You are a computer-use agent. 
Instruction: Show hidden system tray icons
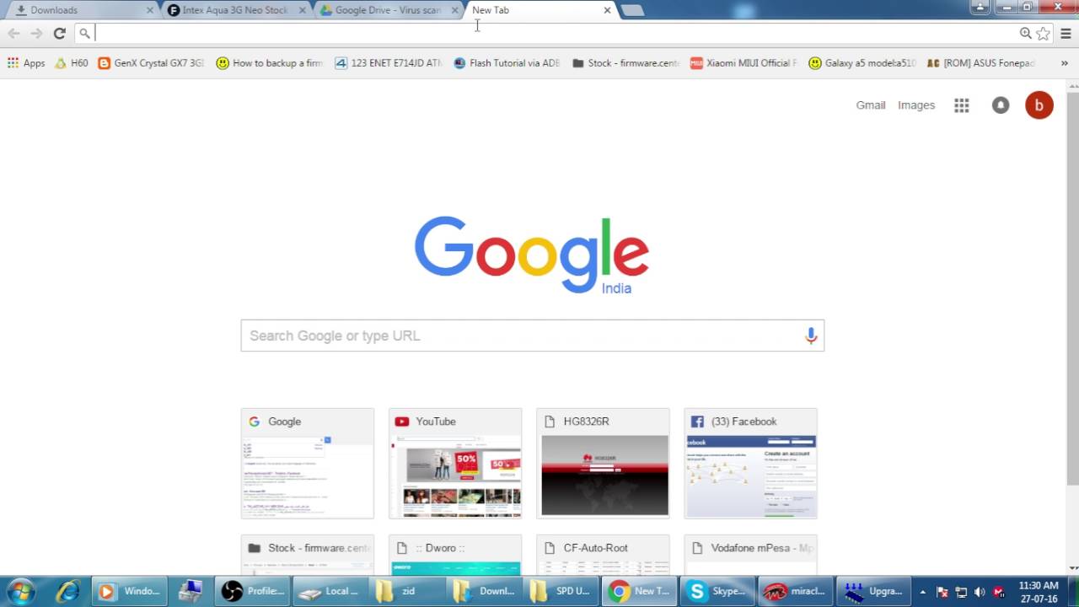click(x=922, y=592)
